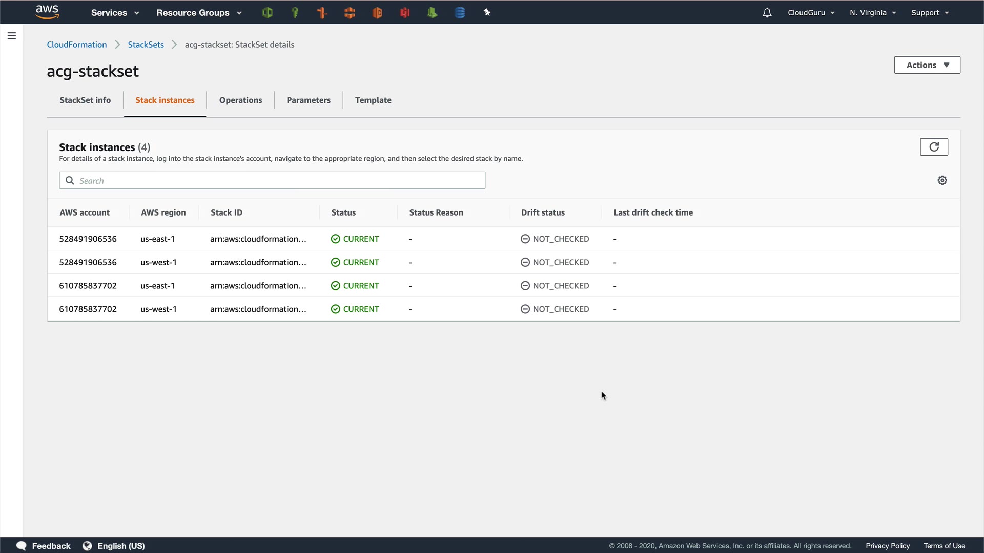
Task: Sort by the Drift status column header
Action: tap(543, 212)
